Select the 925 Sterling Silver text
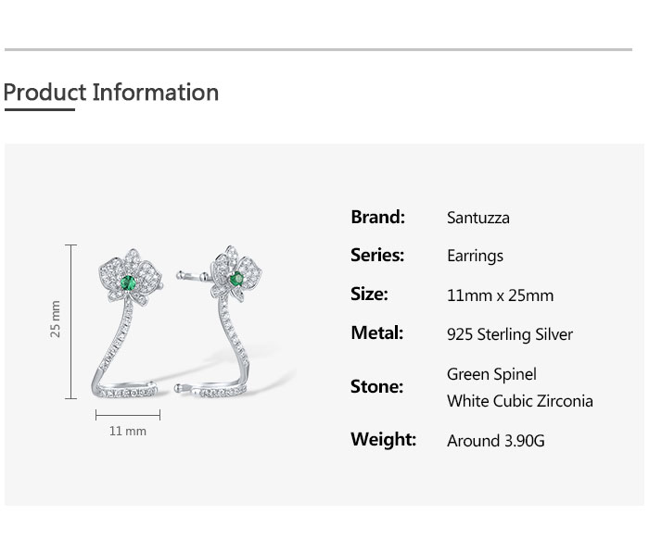This screenshot has height=552, width=649. [x=509, y=334]
